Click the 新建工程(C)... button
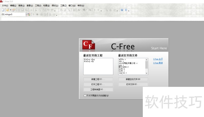 98,79
